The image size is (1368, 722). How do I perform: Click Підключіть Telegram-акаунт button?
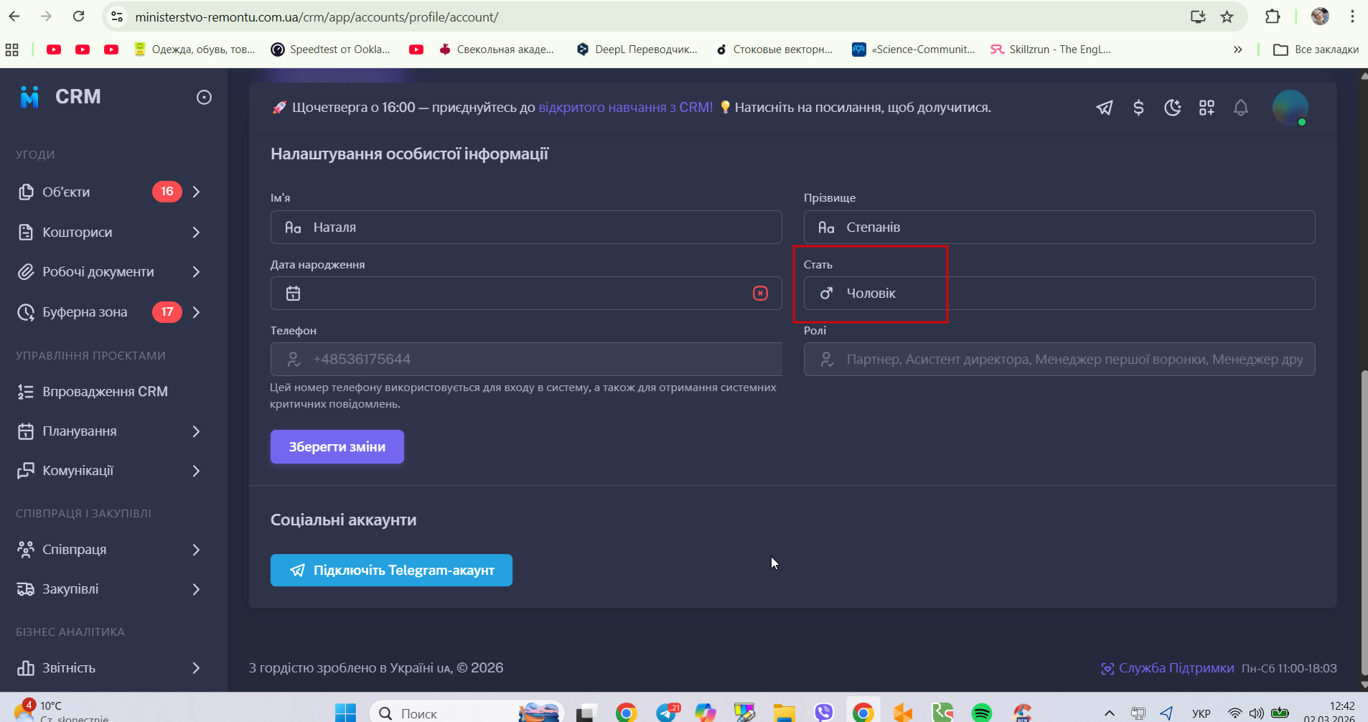tap(391, 570)
